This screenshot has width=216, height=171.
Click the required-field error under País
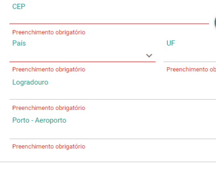click(49, 69)
